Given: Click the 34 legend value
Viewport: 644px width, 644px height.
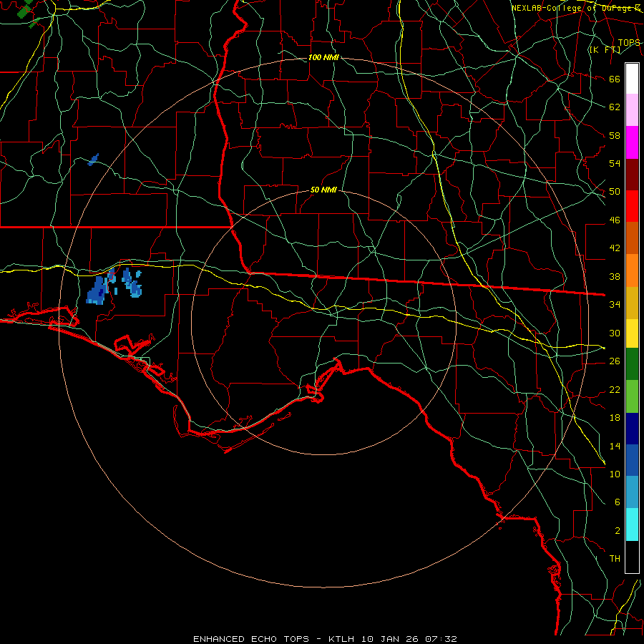Looking at the screenshot, I should tap(615, 305).
